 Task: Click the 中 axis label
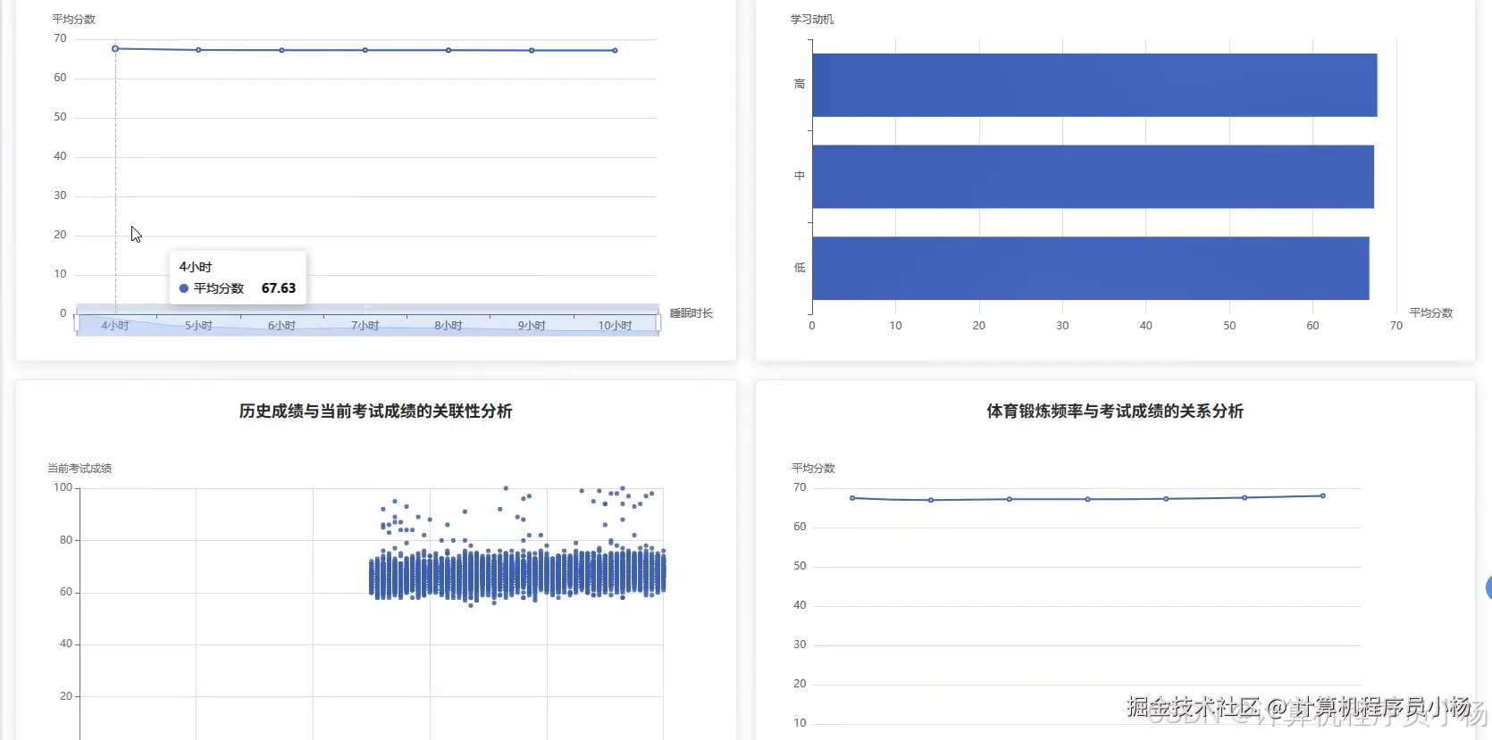800,176
